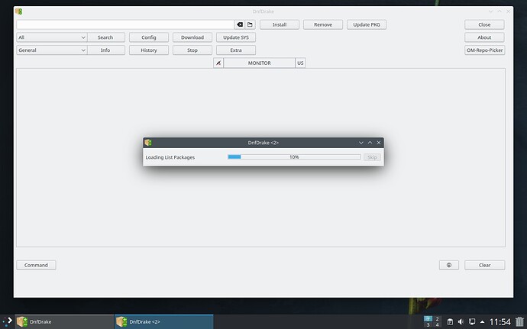Click the Stop button

[192, 50]
